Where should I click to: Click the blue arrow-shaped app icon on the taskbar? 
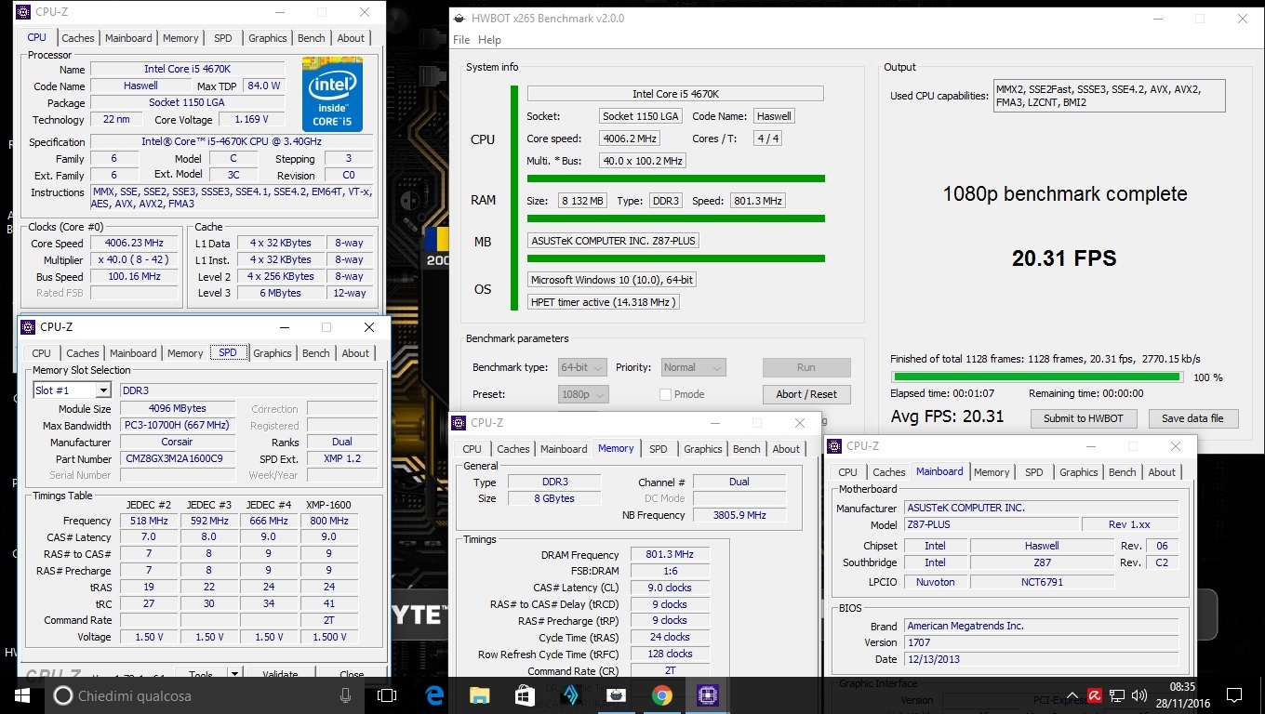570,695
